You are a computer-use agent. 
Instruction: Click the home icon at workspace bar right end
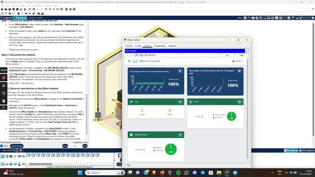click(x=313, y=18)
